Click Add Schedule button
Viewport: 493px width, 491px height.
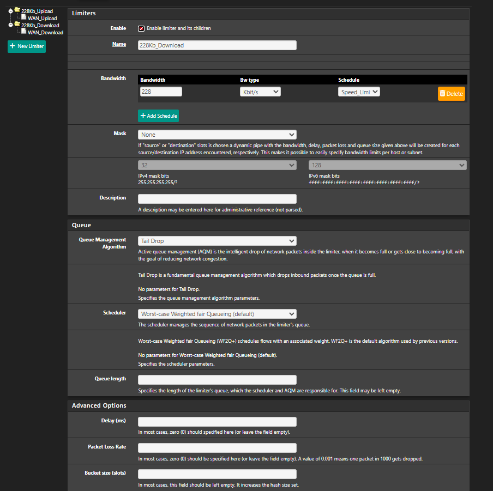pyautogui.click(x=159, y=116)
